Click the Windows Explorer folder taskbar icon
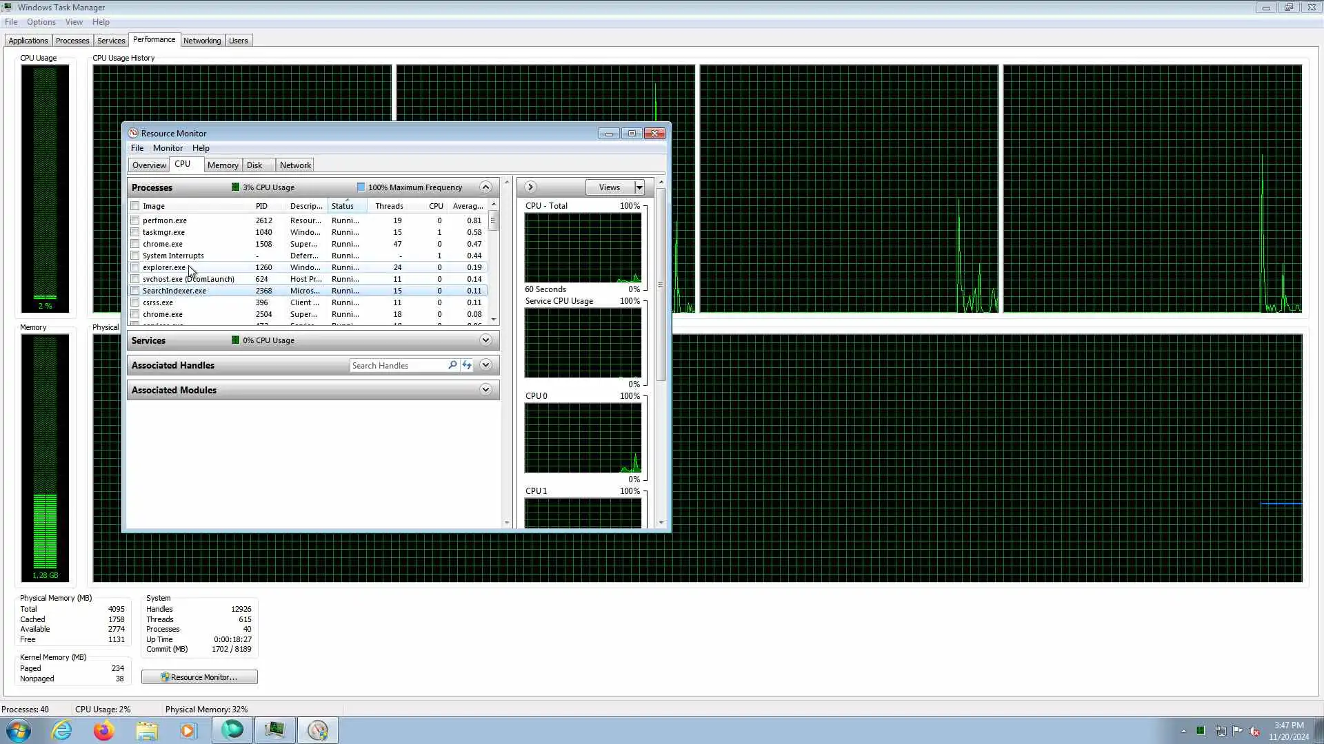Image resolution: width=1324 pixels, height=744 pixels. point(146,730)
